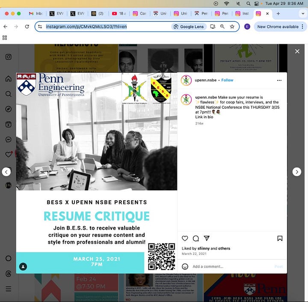Click browser back arrow

[6, 27]
